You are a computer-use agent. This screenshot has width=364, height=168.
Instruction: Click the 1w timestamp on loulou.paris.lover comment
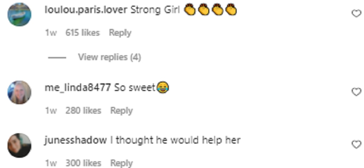coord(51,33)
